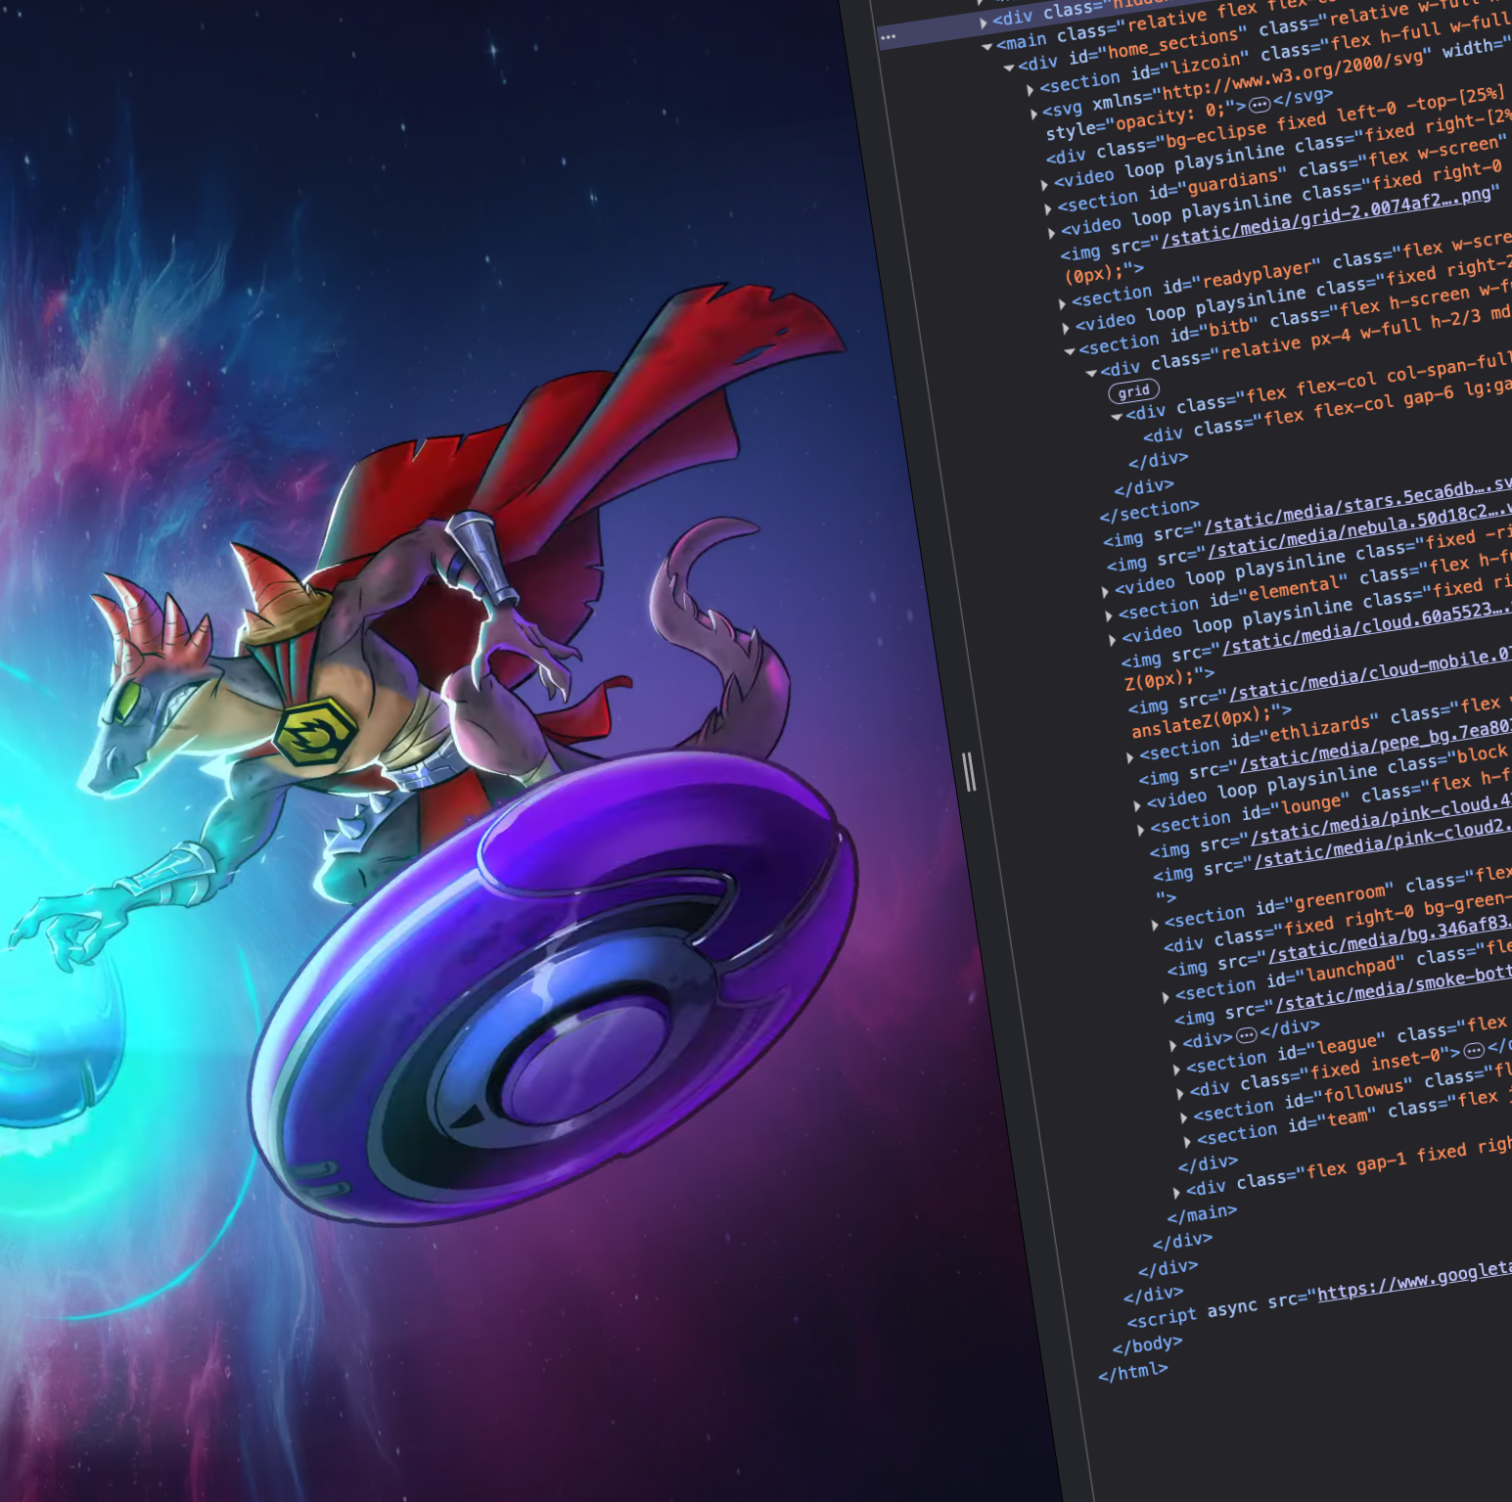This screenshot has width=1512, height=1502.
Task: Open the stars.5eca6db image source link
Action: pos(1357,508)
